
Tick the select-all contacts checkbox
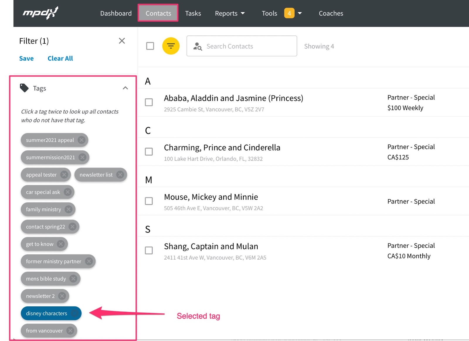point(150,46)
